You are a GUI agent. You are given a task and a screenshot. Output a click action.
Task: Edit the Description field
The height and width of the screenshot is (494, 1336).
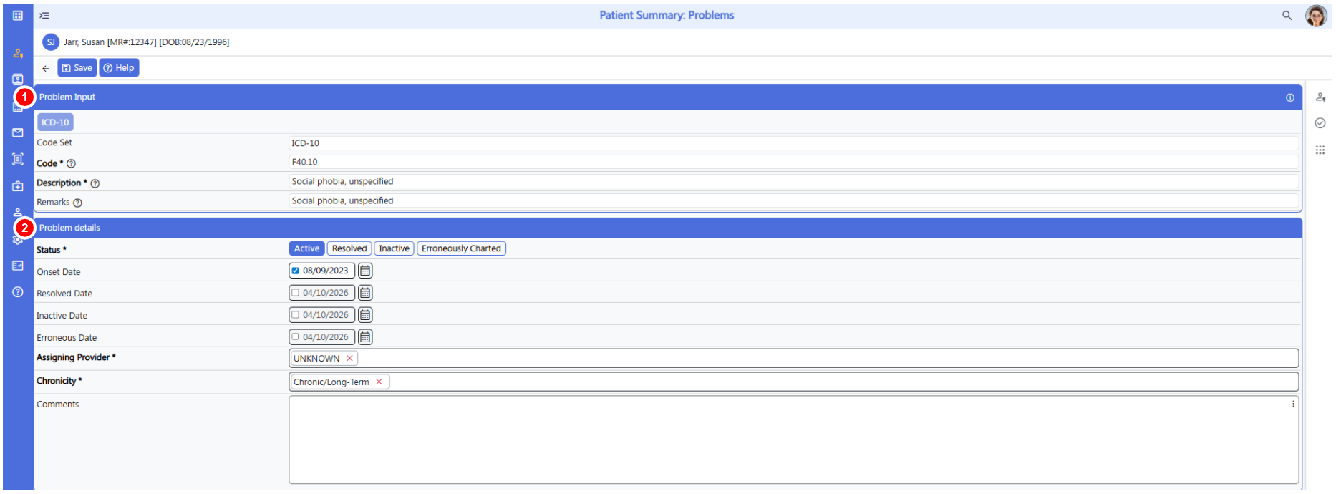point(793,182)
